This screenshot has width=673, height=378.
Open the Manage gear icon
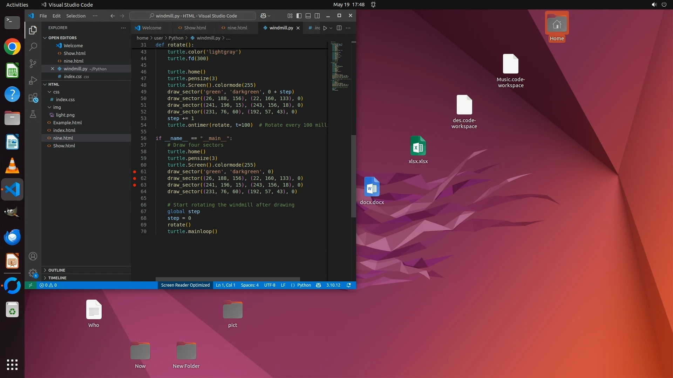[33, 273]
